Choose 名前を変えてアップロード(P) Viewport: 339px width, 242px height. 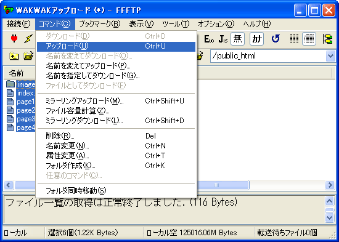click(x=116, y=65)
